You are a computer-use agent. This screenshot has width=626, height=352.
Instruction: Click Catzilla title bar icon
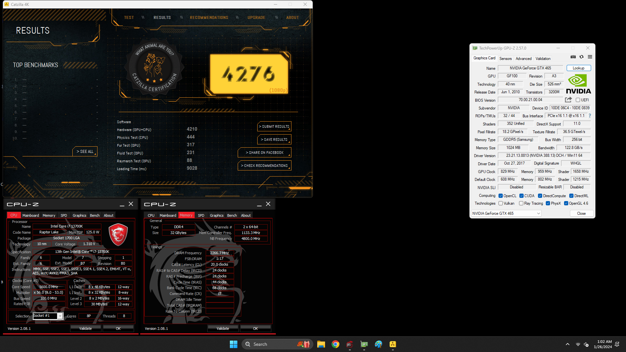(7, 4)
